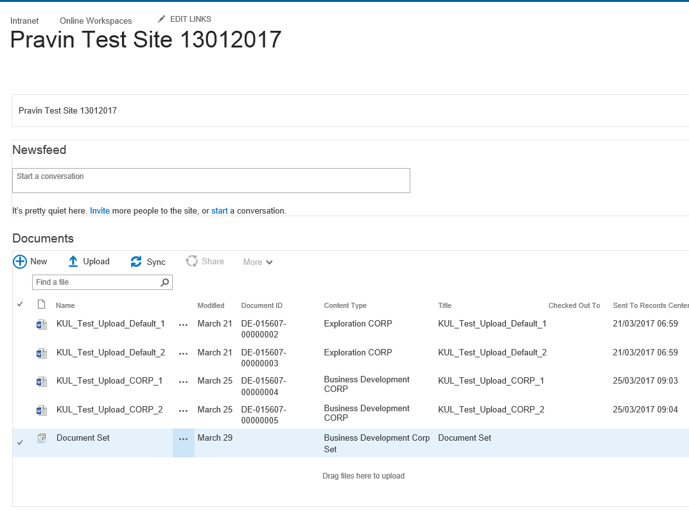Click Word icon for KUL_Test_Upload_CORP_2
This screenshot has width=689, height=510.
pyautogui.click(x=42, y=411)
